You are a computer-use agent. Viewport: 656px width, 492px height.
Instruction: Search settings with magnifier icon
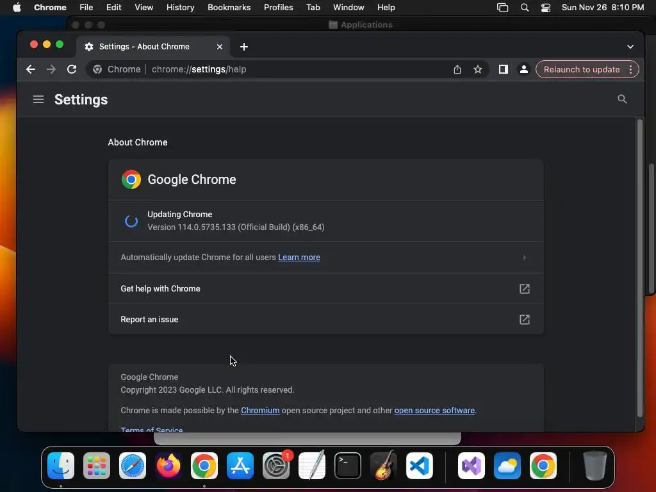(622, 99)
